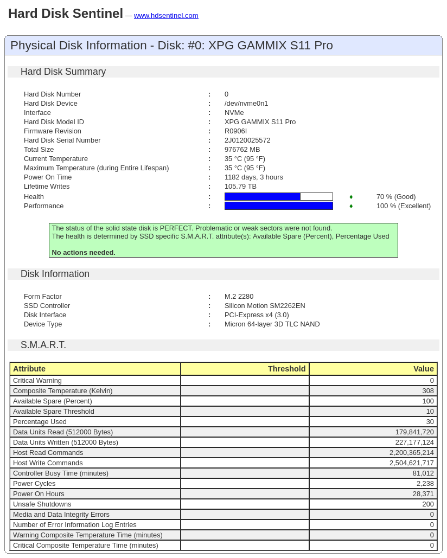Select Micron 64-layer 3D TLC NAND
The height and width of the screenshot is (558, 447).
272,324
